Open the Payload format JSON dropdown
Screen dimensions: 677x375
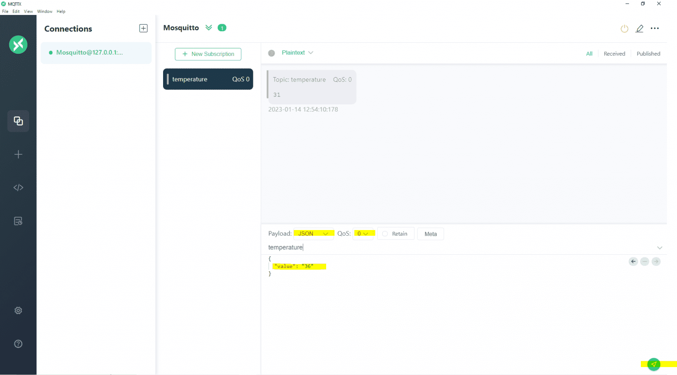tap(313, 234)
